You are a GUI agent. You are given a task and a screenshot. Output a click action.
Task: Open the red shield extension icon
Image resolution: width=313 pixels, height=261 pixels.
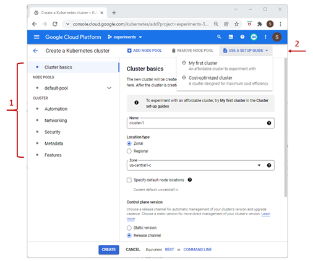pyautogui.click(x=249, y=24)
